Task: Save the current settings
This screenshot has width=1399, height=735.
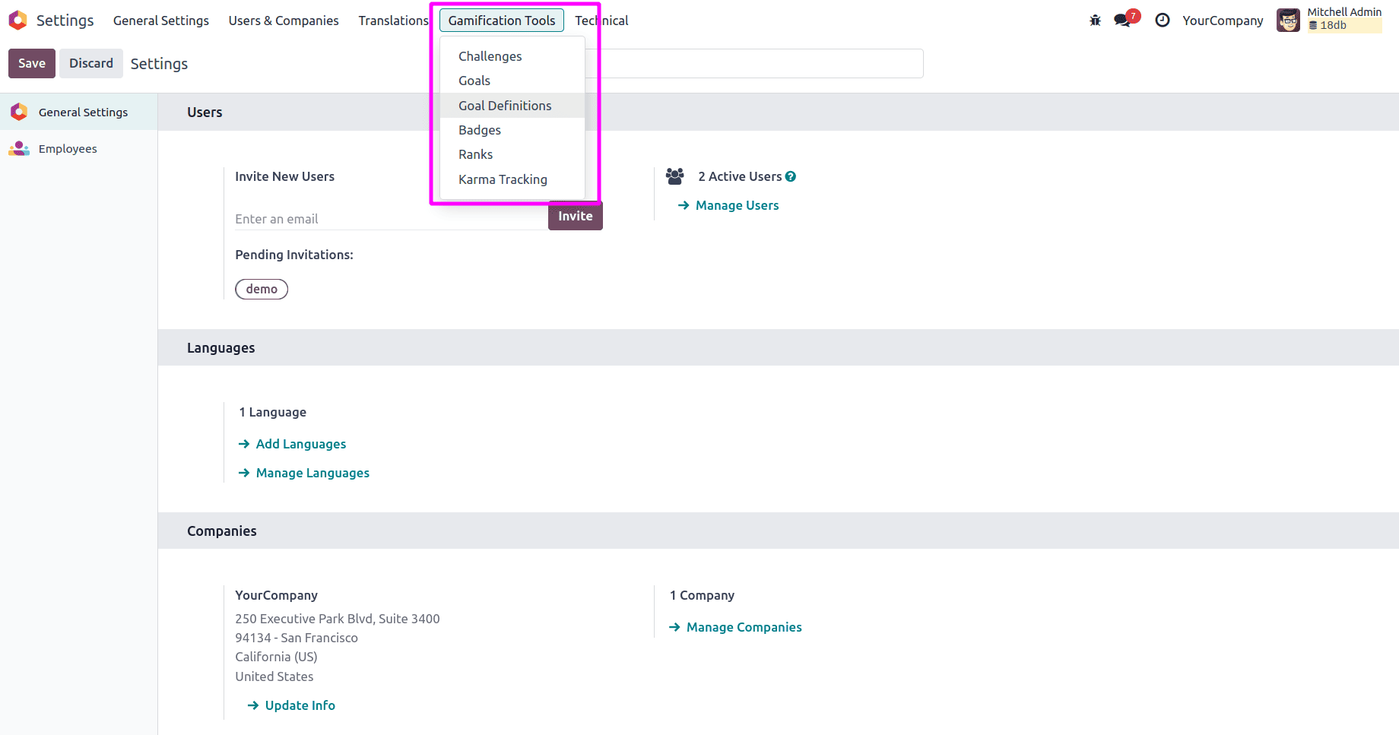Action: 31,63
